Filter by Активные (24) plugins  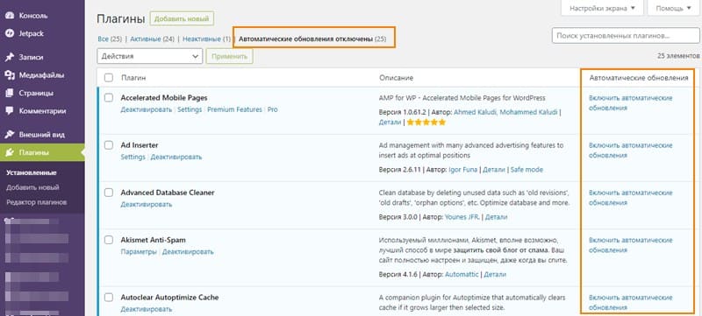(x=152, y=39)
